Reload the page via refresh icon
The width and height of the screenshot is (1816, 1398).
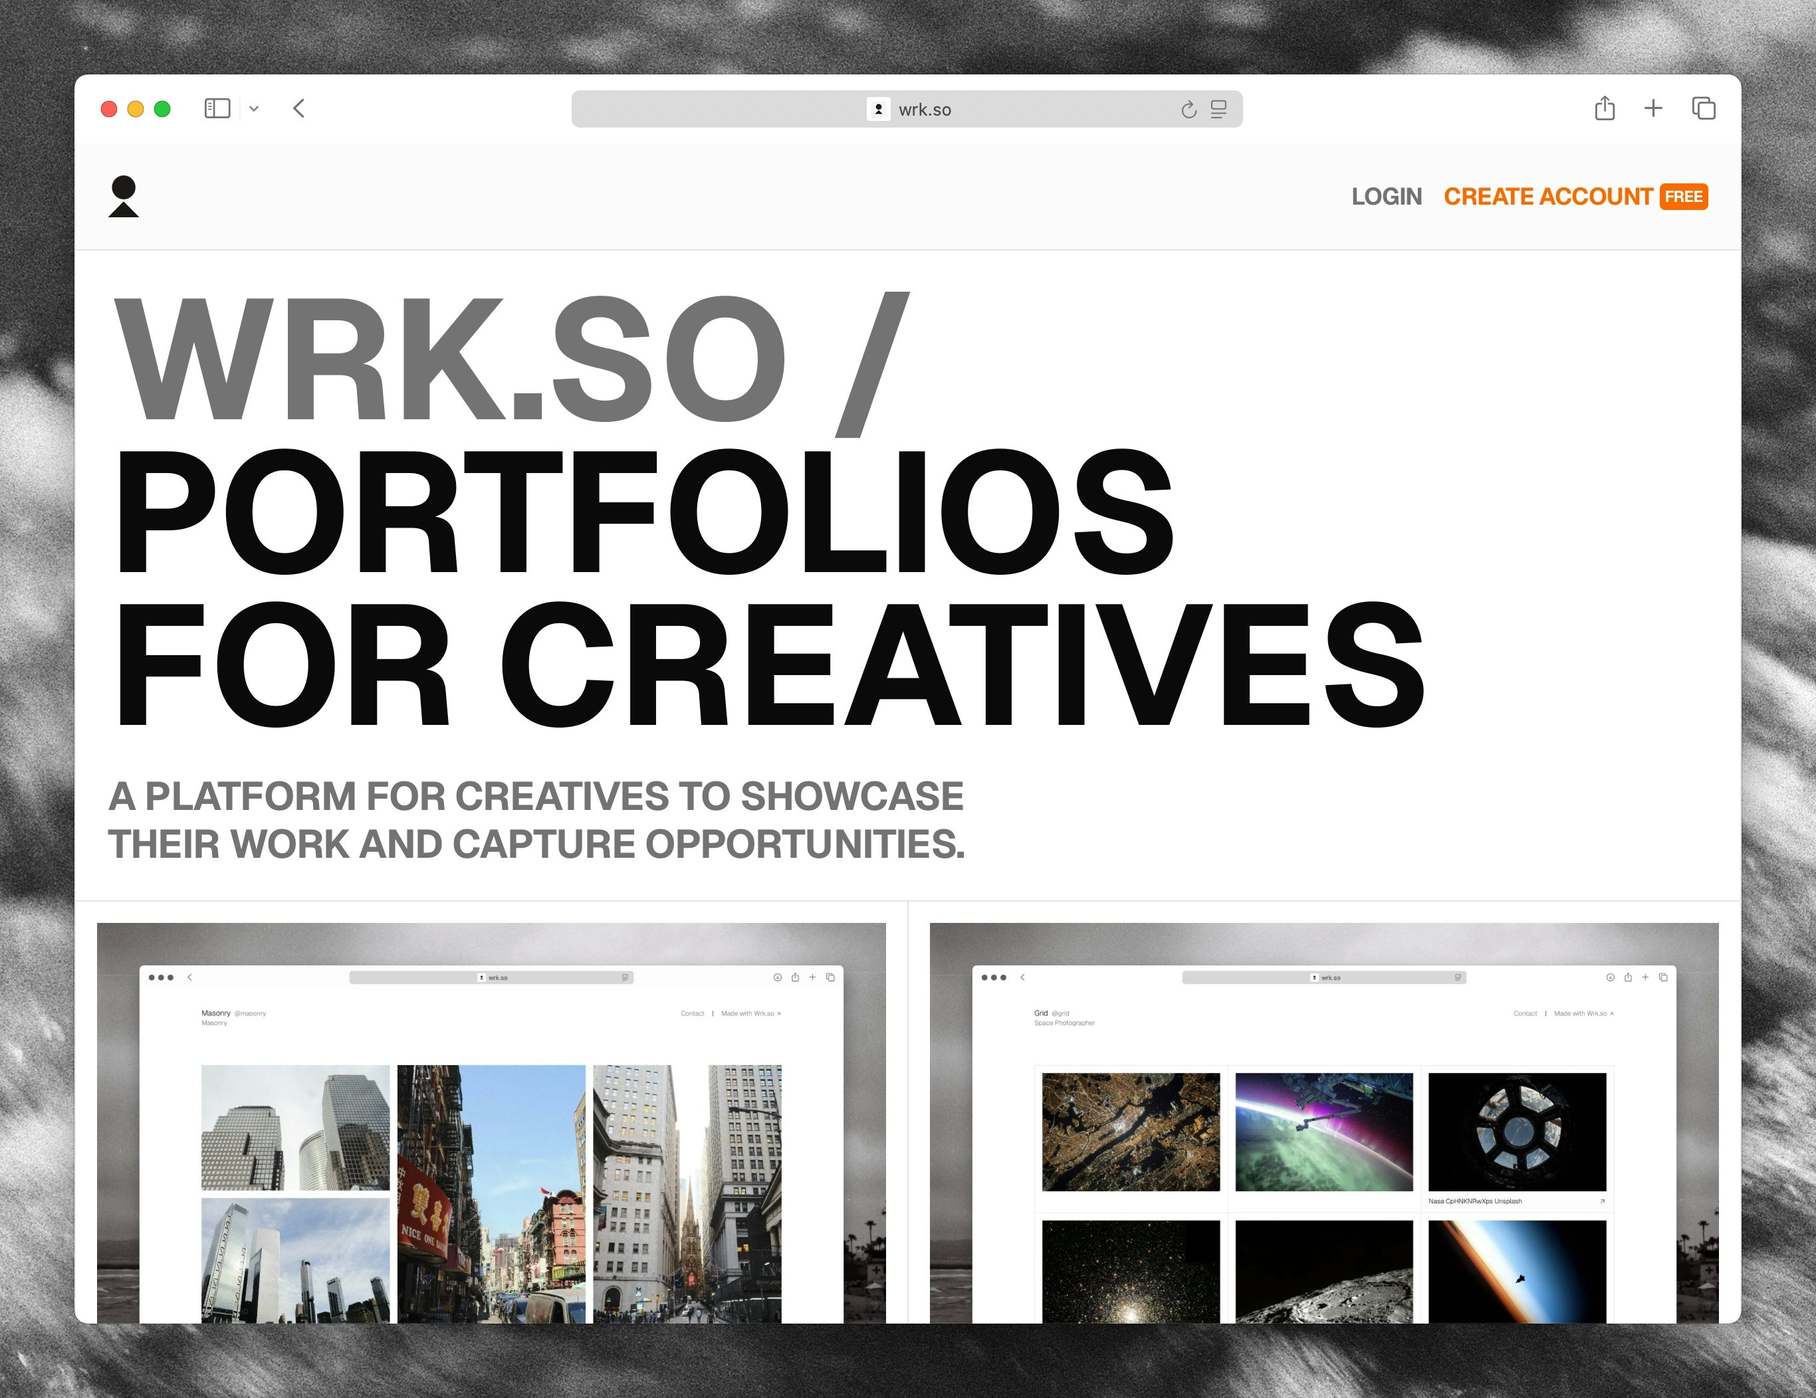(1189, 109)
